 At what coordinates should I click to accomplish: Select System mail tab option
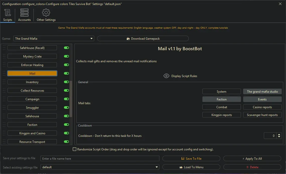tap(222, 91)
